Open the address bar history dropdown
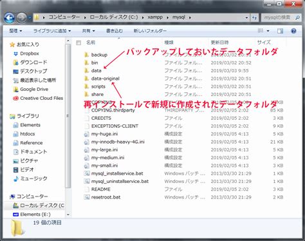The height and width of the screenshot is (241, 305). pyautogui.click(x=246, y=17)
